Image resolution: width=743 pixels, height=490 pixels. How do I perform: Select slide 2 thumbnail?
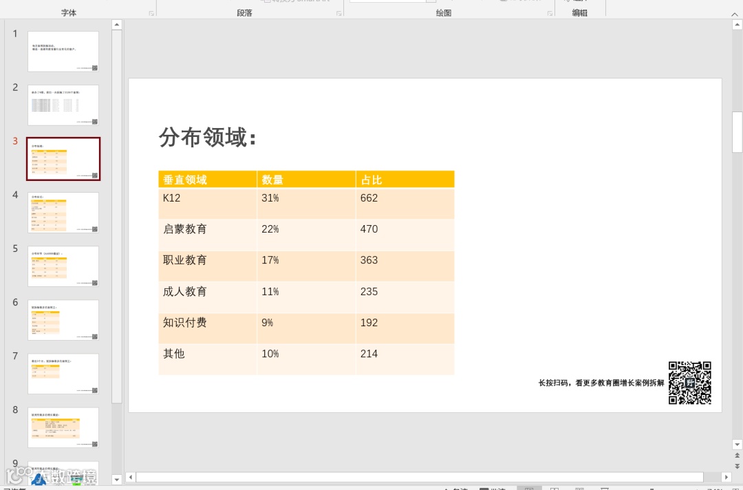point(63,105)
